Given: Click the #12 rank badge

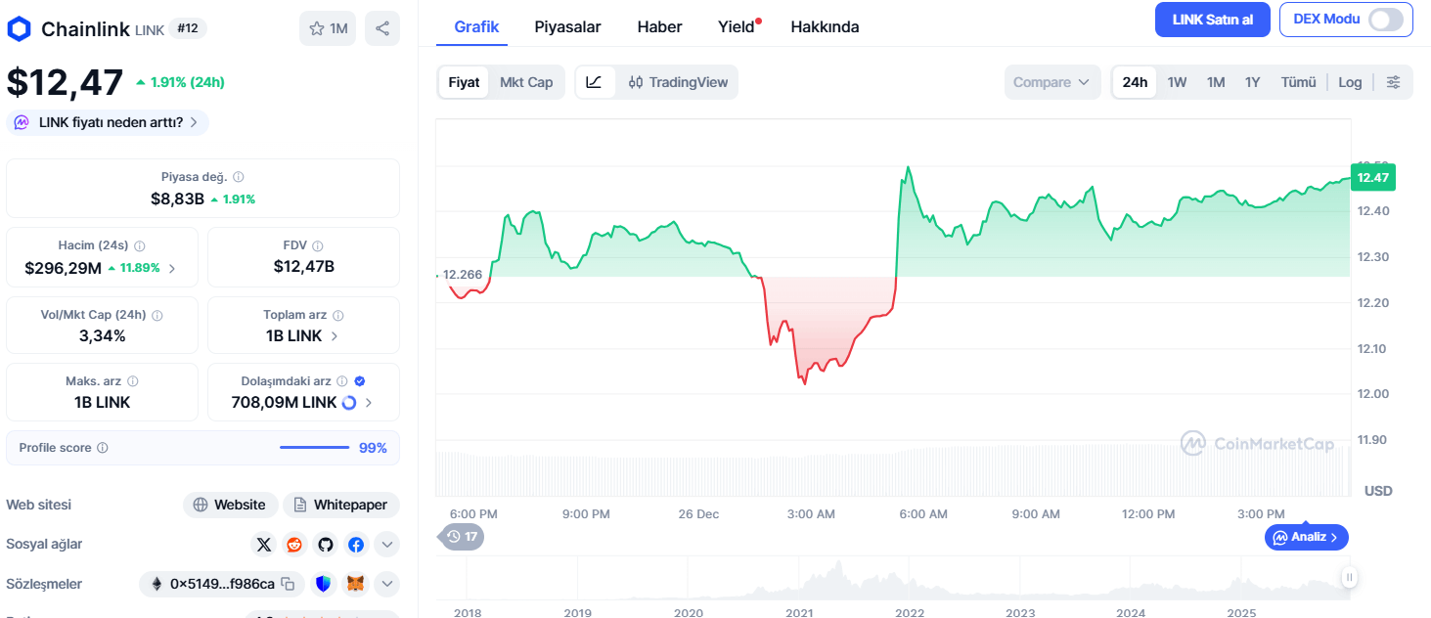Looking at the screenshot, I should (x=188, y=28).
